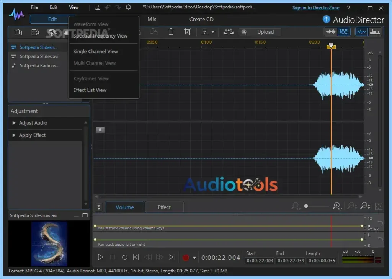Click the Export Audio toolbar icon
392x279 pixels.
pyautogui.click(x=35, y=32)
